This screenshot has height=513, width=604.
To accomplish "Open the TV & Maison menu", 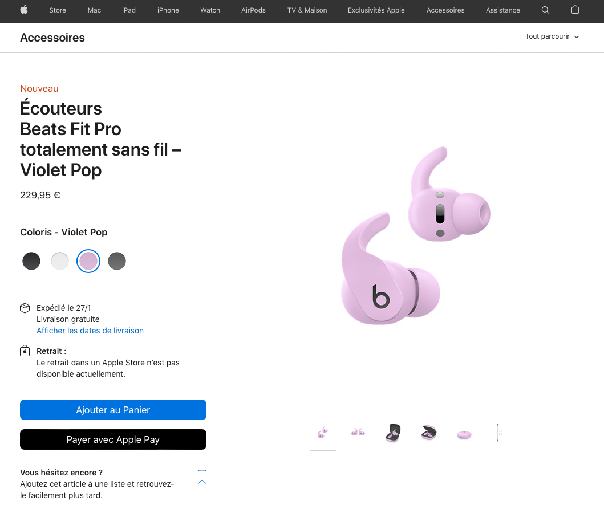I will tap(307, 10).
